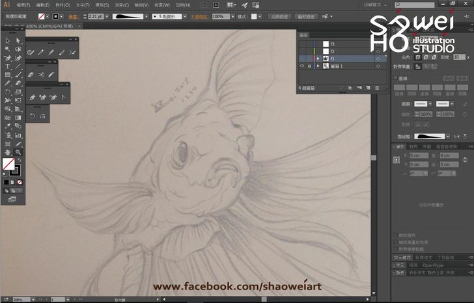Open the 文字(T) Type menu
The image size is (474, 303).
click(x=82, y=5)
